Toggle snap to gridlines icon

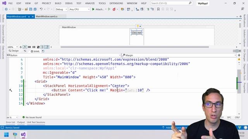[x=34, y=47]
